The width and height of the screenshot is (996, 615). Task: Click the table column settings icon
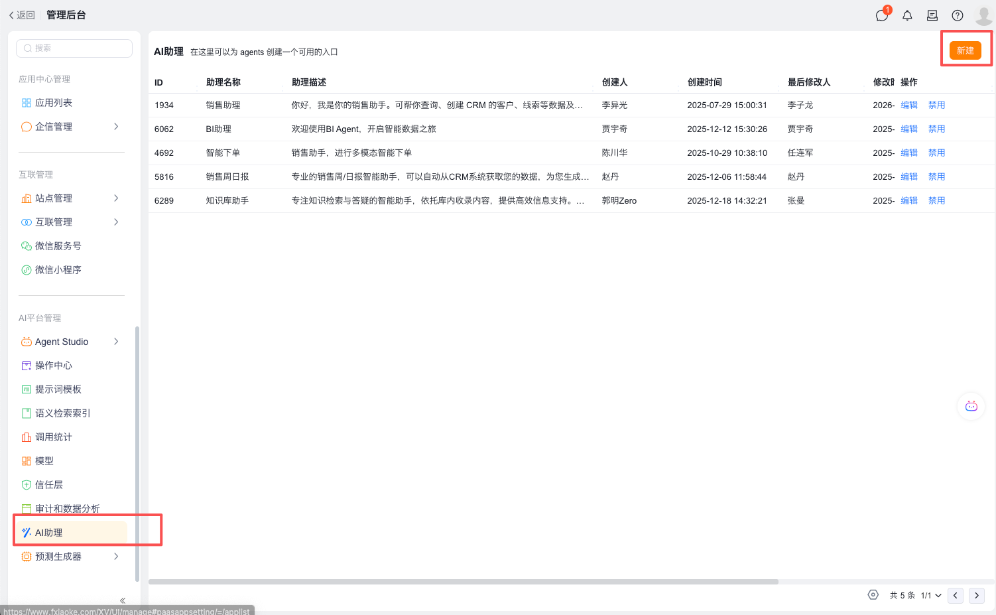873,595
